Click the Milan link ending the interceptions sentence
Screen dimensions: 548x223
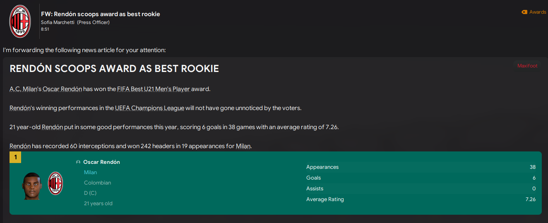[x=243, y=146]
